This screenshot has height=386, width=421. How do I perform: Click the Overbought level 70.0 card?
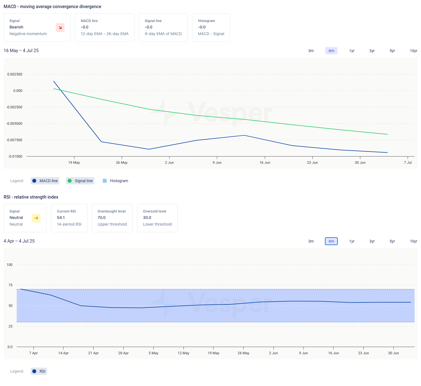click(112, 218)
